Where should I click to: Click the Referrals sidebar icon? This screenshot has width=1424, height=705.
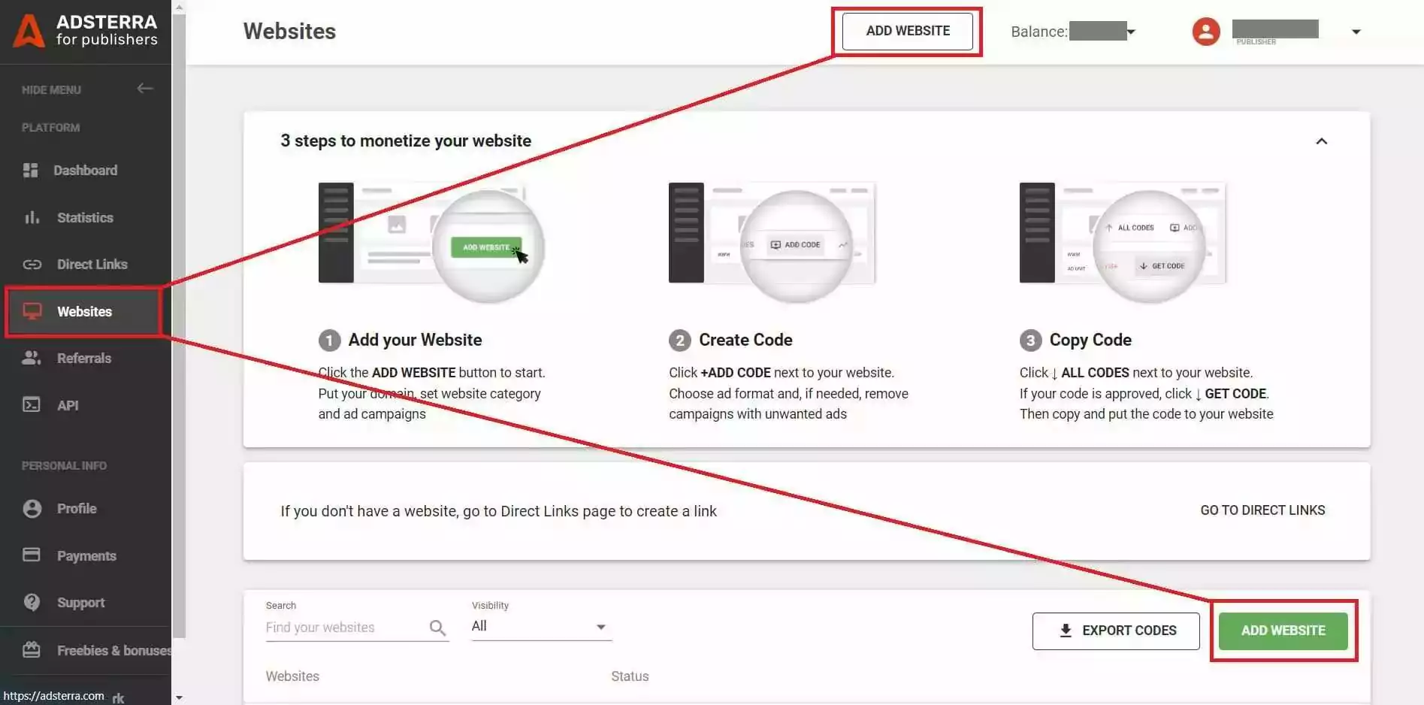click(x=32, y=358)
